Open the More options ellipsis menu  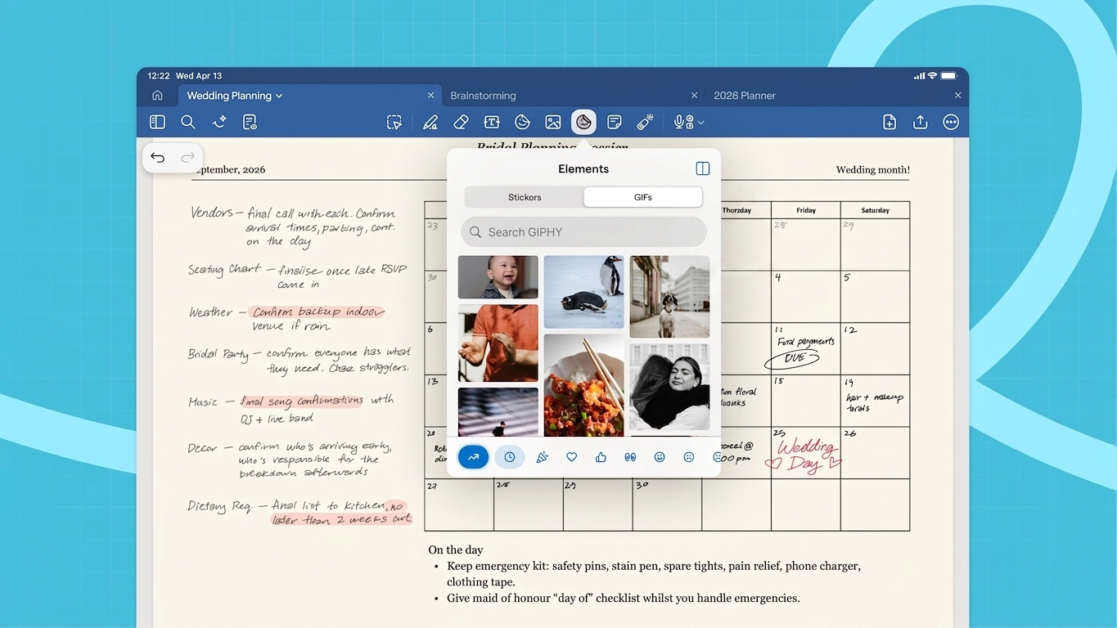click(x=951, y=122)
